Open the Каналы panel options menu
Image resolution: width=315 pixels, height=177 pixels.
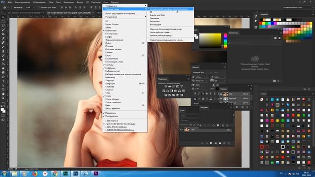[251, 88]
